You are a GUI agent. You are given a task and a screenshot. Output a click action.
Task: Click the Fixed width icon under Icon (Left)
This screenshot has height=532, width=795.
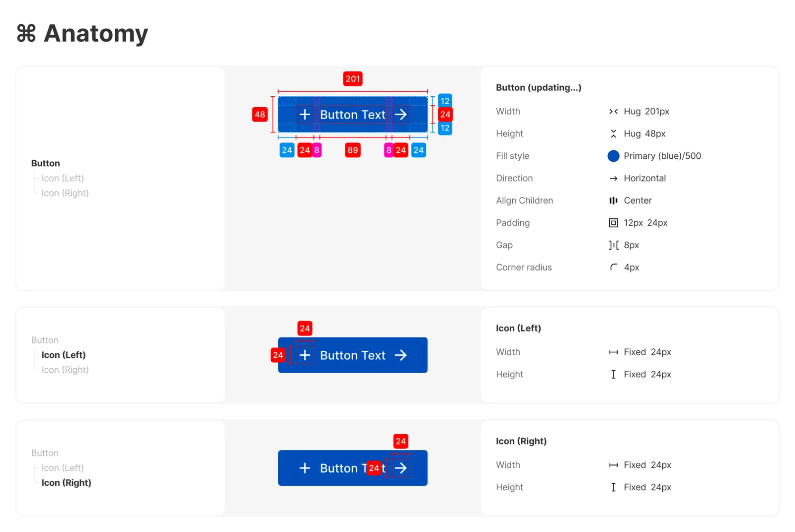tap(613, 352)
